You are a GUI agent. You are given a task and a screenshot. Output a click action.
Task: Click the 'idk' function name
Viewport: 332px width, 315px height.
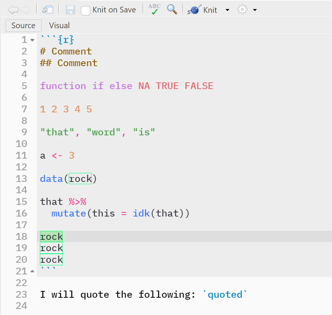141,214
